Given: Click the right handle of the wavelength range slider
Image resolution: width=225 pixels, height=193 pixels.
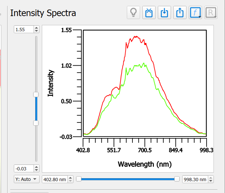Looking at the screenshot, I should pos(177,179).
